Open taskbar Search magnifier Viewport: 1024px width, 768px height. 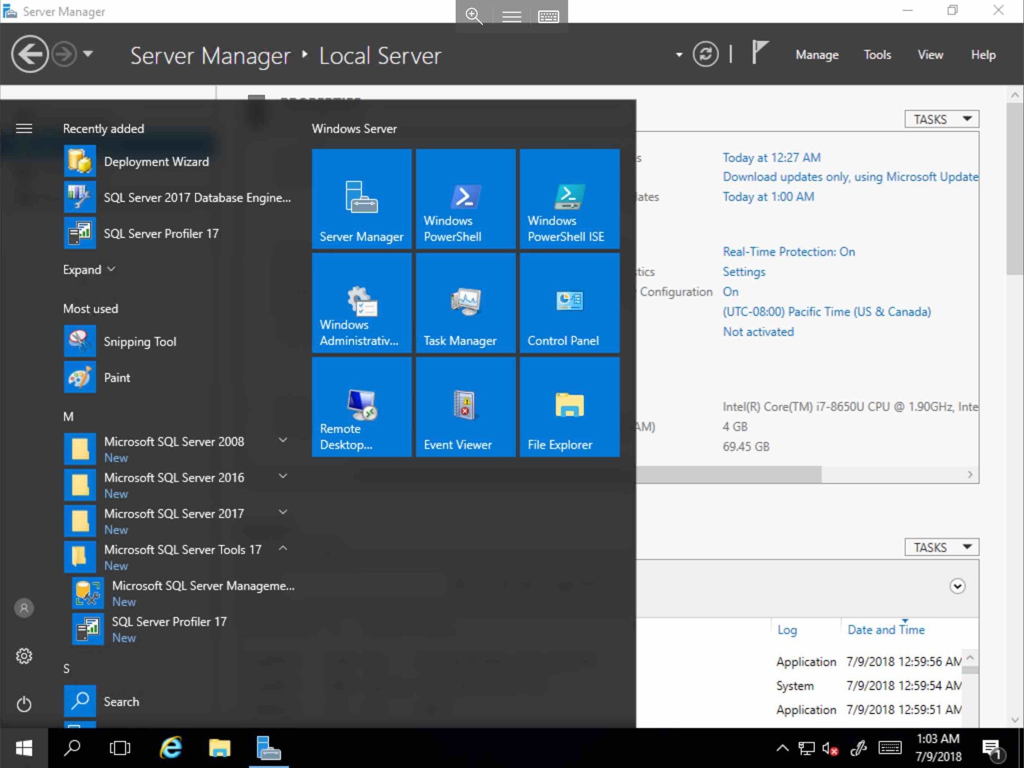click(72, 748)
